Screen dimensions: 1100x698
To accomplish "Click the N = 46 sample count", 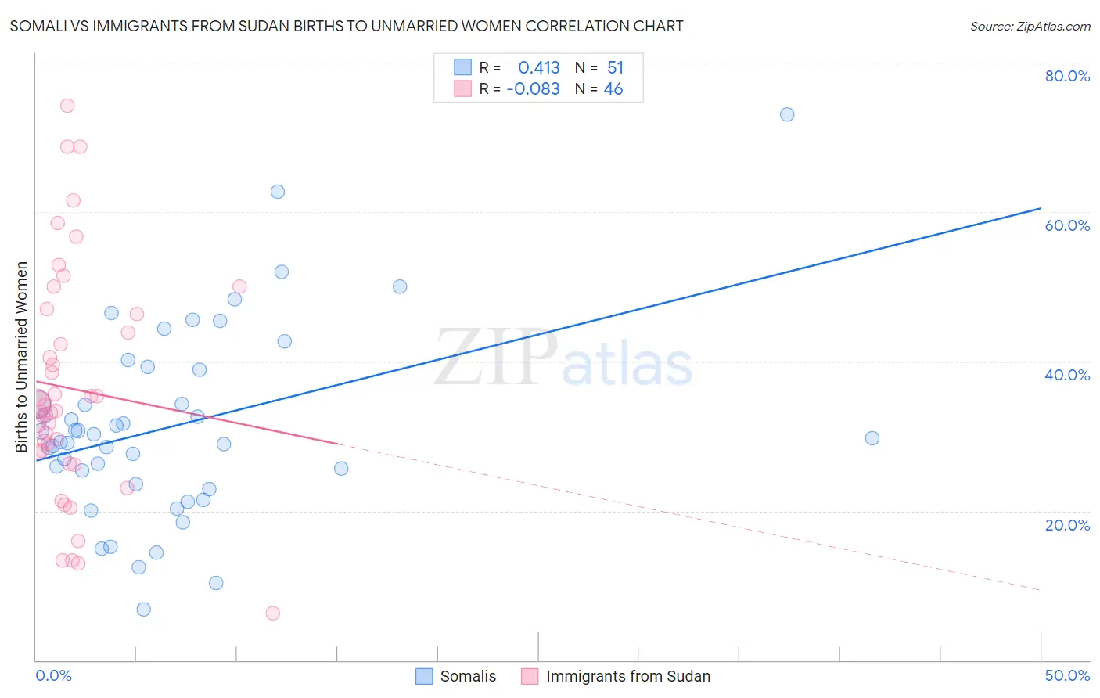I will point(599,88).
